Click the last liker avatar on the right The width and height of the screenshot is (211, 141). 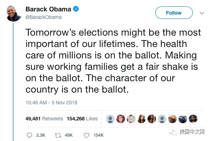click(193, 119)
